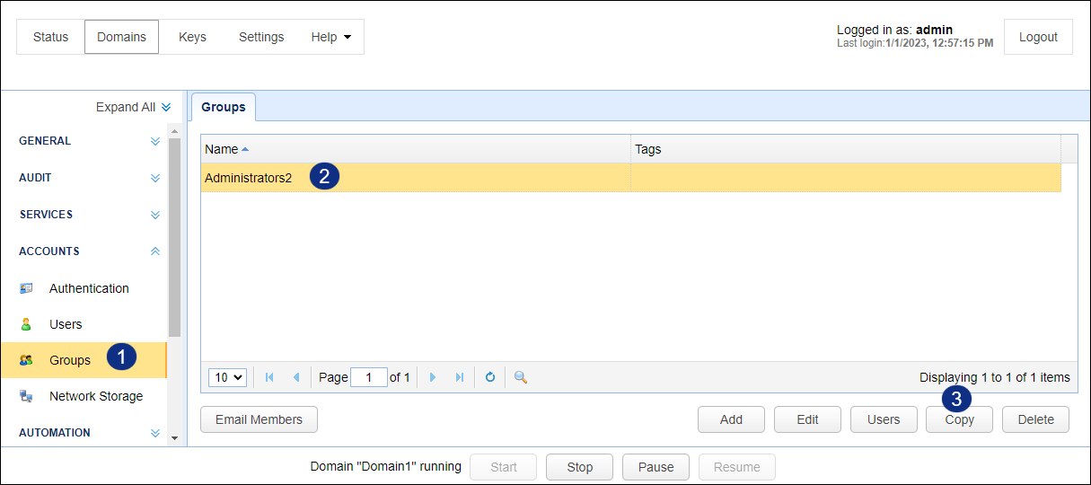Open the Status tab
The height and width of the screenshot is (485, 1091).
tap(50, 37)
